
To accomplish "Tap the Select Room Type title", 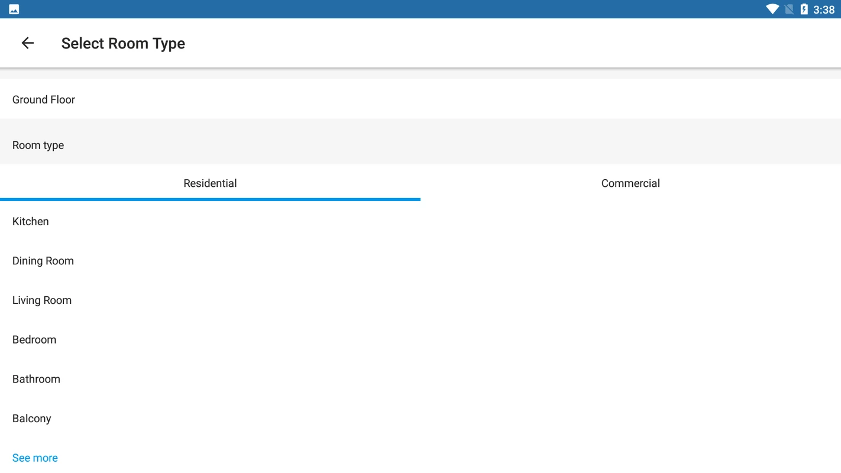I will [123, 43].
